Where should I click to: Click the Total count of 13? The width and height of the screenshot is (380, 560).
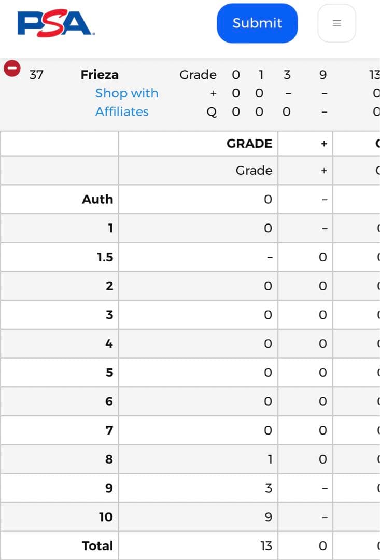click(266, 545)
